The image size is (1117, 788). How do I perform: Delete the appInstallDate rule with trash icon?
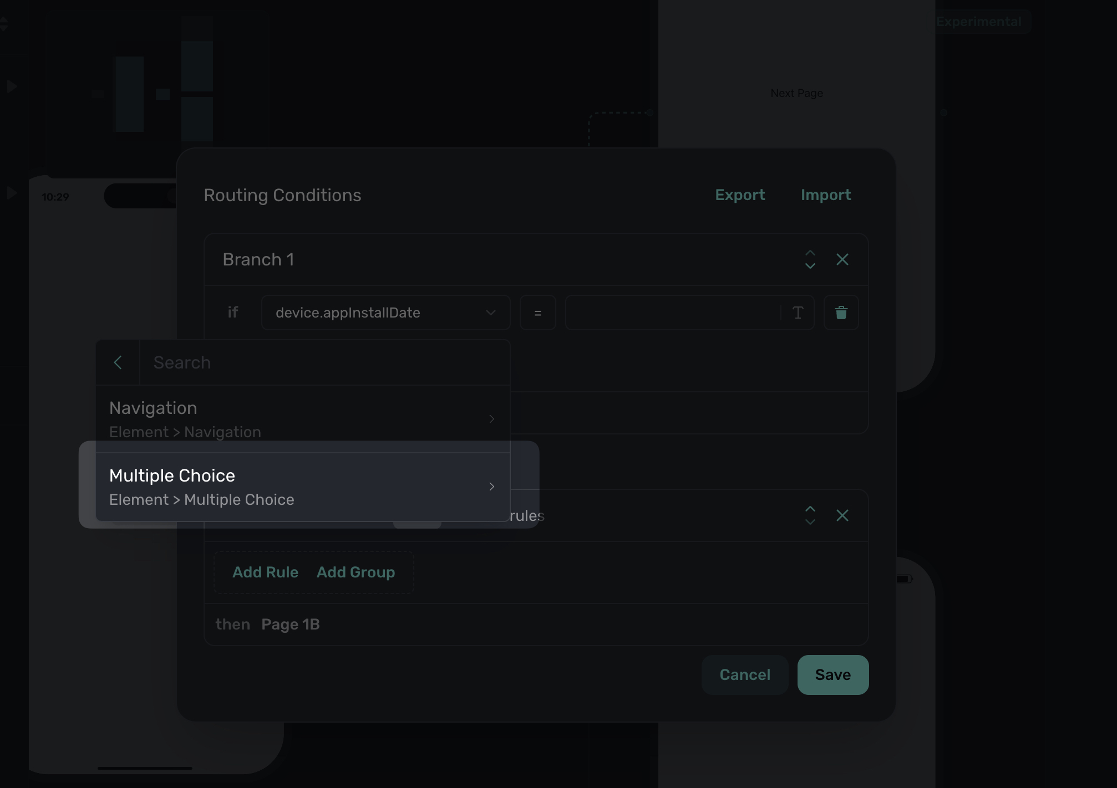841,313
